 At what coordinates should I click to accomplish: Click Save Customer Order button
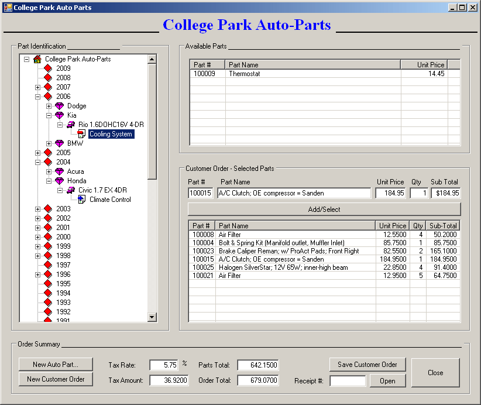[x=367, y=365]
